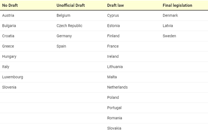Click the Czech Republic cell
Screen dimensions: 208x132
coord(70,26)
